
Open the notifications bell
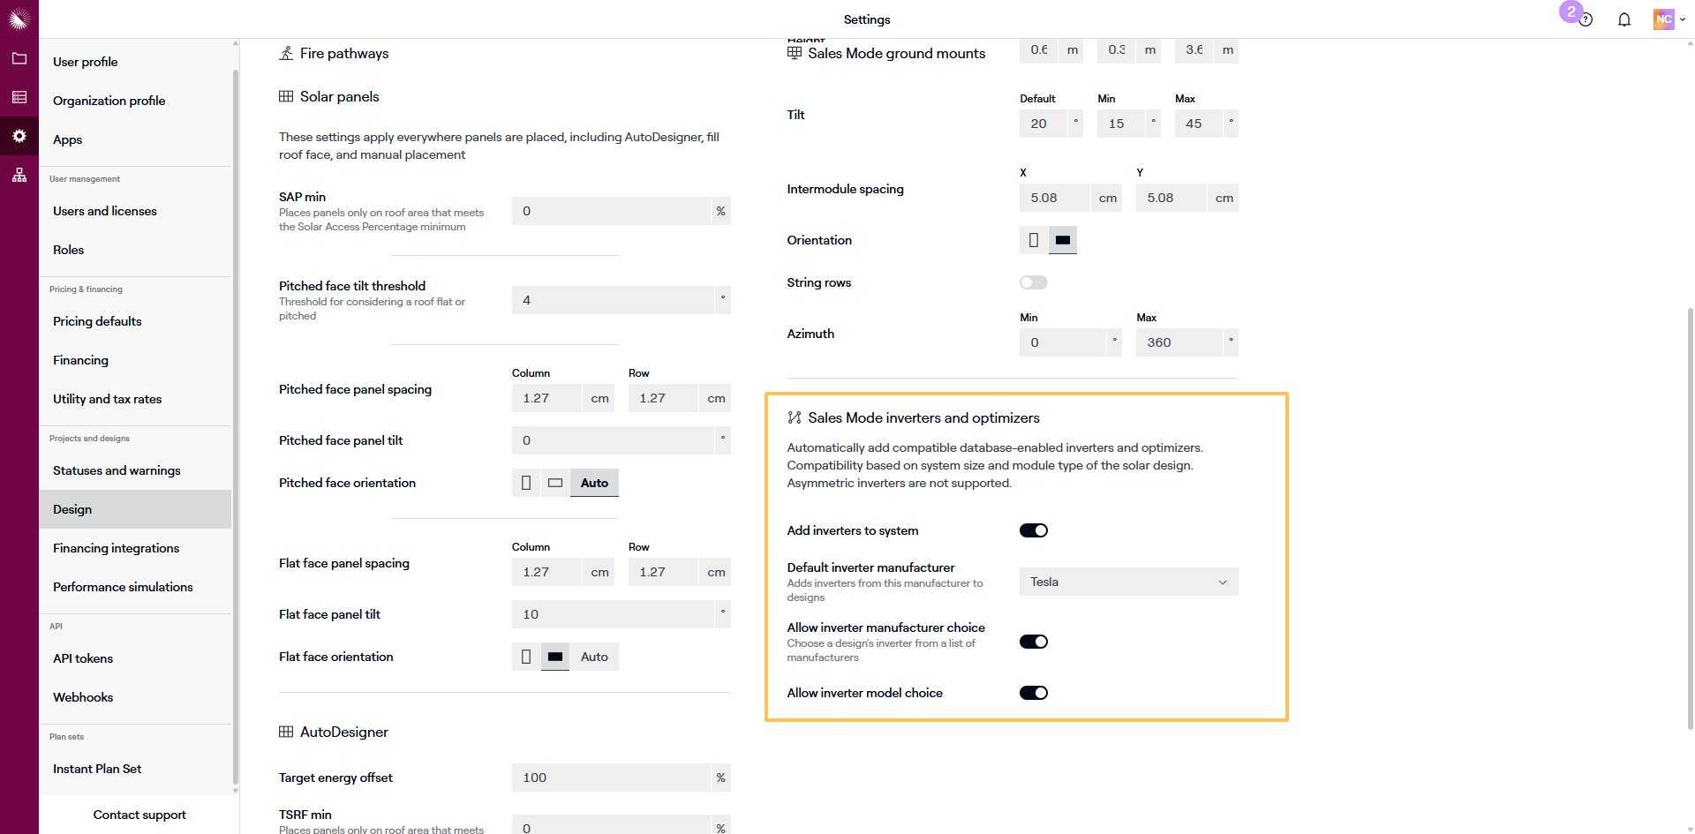[x=1623, y=19]
